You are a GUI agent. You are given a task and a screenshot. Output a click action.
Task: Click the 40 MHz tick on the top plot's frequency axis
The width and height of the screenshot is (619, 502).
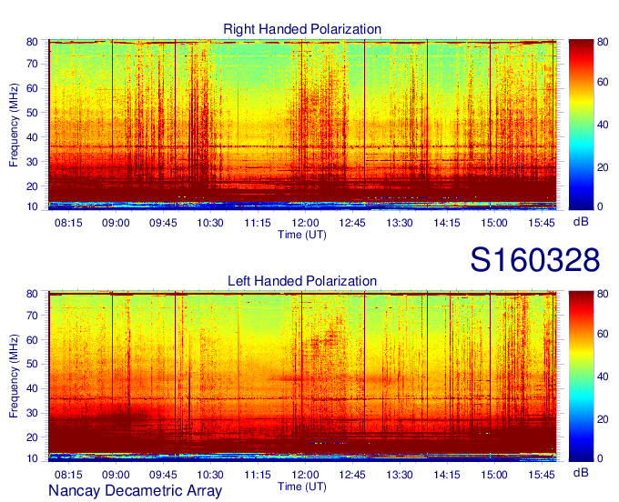(32, 137)
